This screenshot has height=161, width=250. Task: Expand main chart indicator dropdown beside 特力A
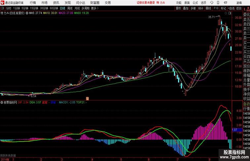27,13
